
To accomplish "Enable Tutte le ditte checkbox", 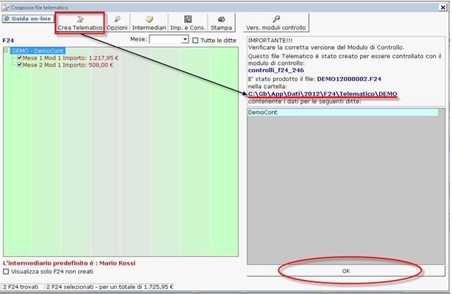I will [x=195, y=41].
